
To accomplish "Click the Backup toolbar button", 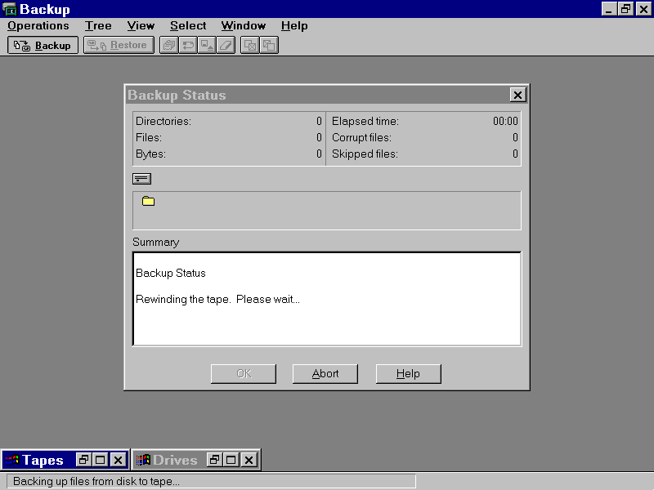I will click(43, 46).
